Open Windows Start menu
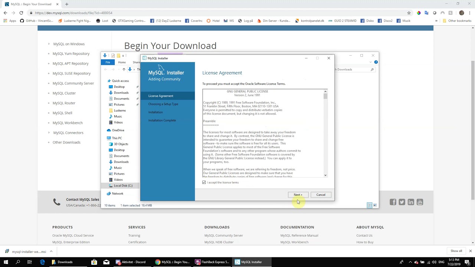 (x=6, y=262)
